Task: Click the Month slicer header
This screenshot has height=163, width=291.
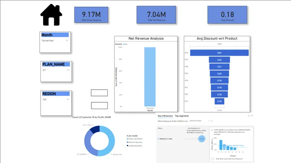Action: point(55,35)
